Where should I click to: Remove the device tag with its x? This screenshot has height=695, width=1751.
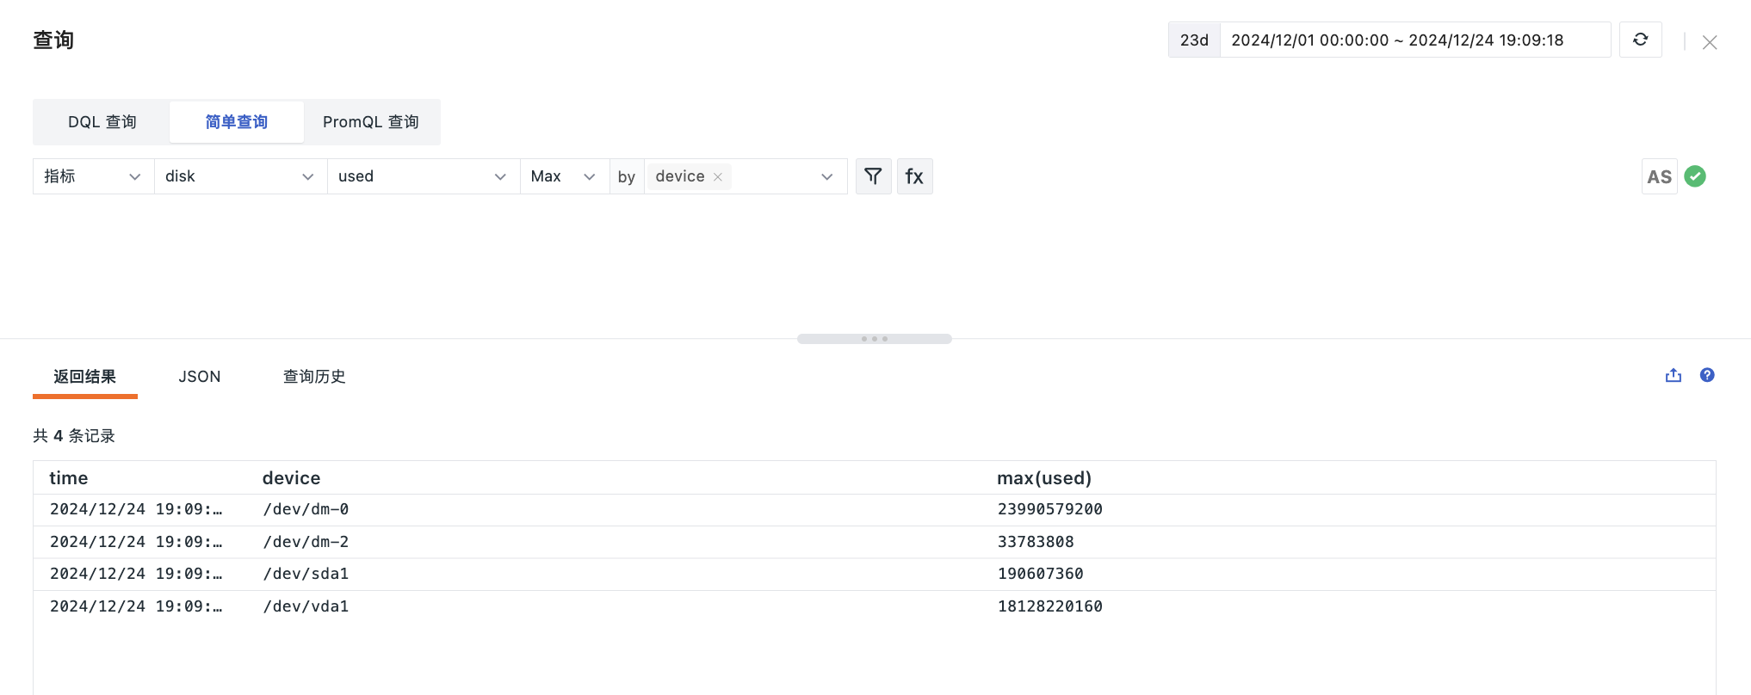718,176
